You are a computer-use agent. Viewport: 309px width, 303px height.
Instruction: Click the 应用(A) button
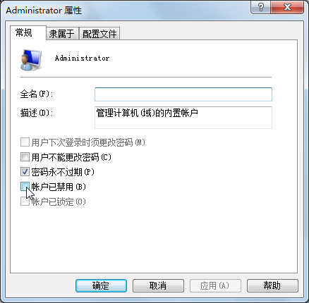coord(215,285)
